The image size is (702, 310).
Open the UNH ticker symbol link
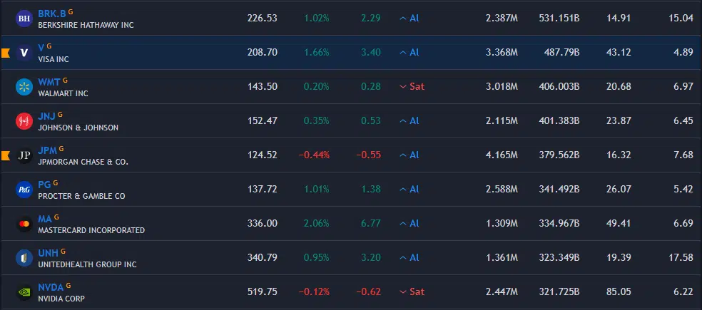(48, 253)
